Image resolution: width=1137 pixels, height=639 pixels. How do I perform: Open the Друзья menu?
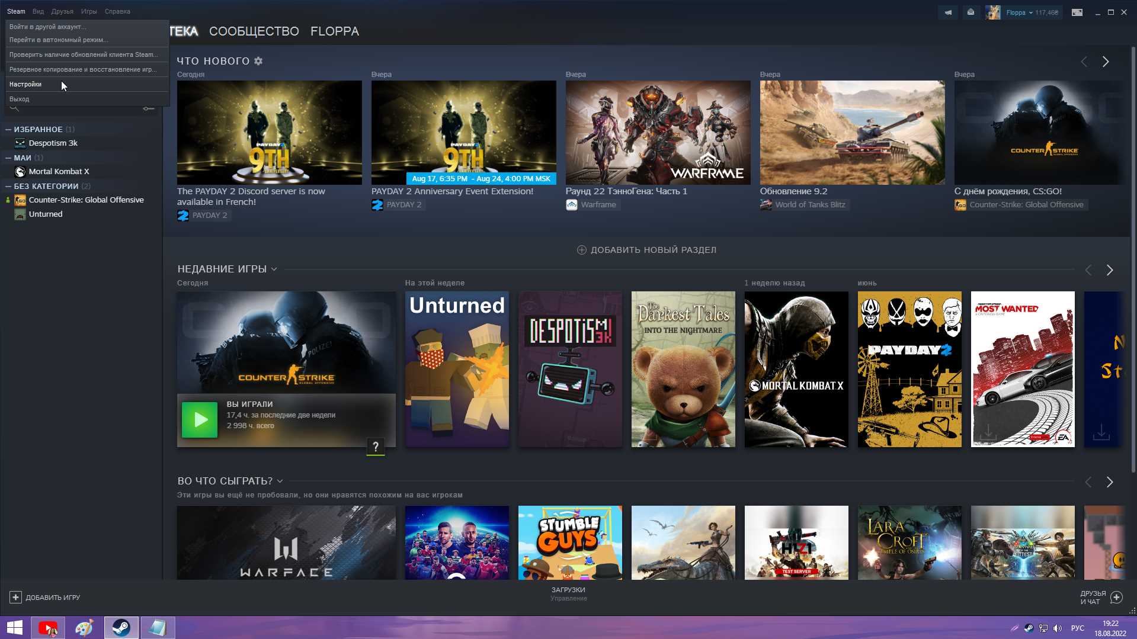coord(62,11)
